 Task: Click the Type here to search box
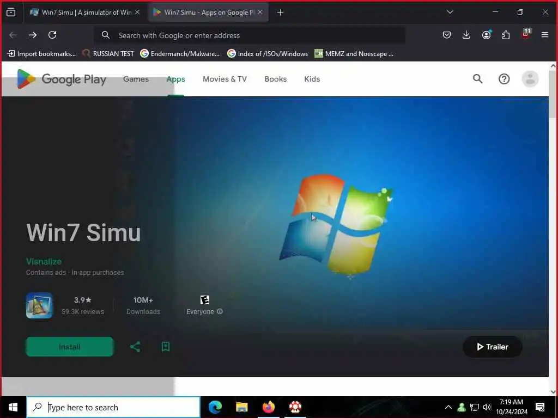pyautogui.click(x=113, y=407)
